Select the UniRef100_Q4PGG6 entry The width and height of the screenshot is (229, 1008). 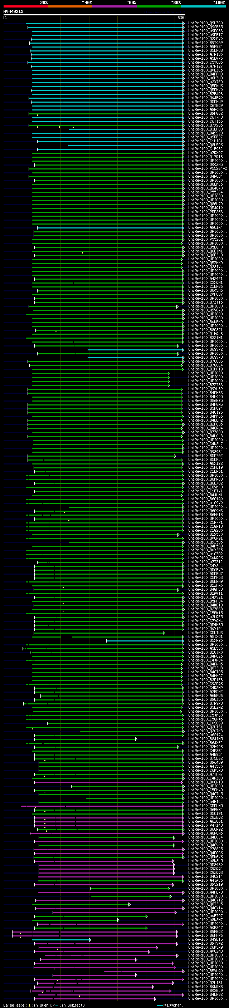click(x=205, y=853)
